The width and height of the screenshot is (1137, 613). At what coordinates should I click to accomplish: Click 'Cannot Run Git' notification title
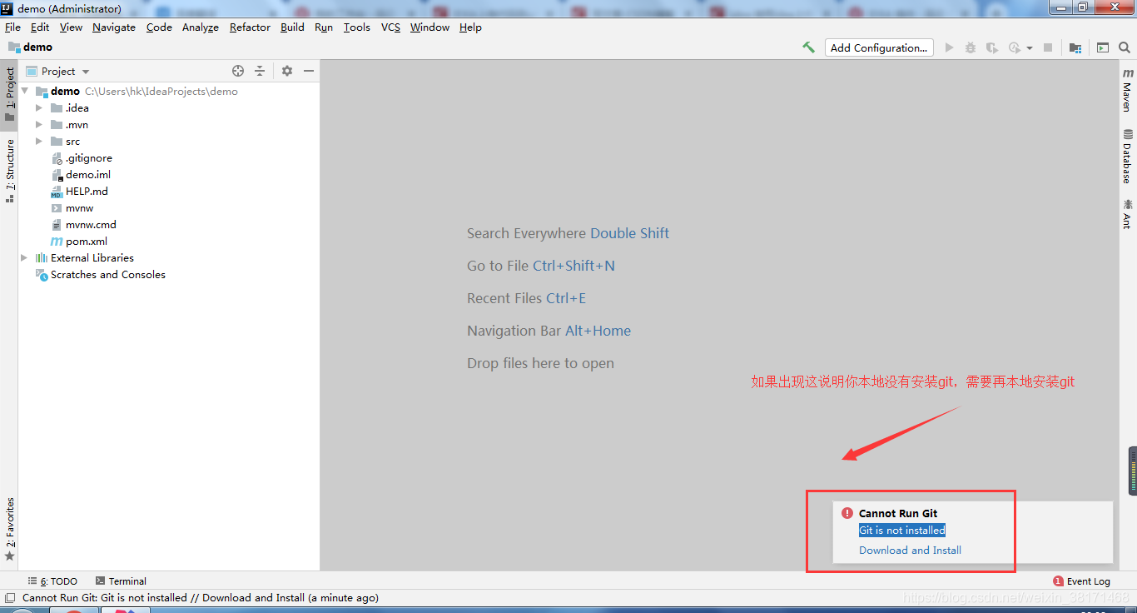click(898, 513)
